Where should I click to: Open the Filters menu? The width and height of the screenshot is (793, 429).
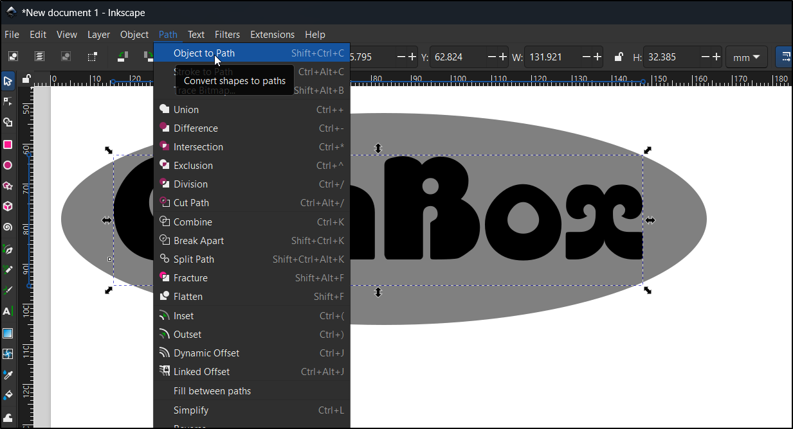tap(227, 35)
